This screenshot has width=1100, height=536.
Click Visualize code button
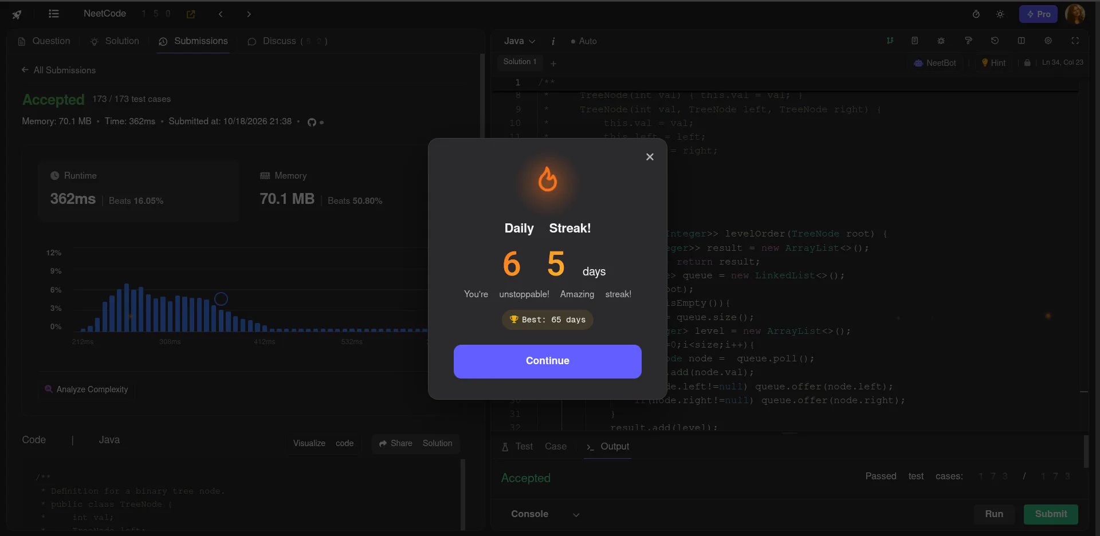click(x=323, y=443)
